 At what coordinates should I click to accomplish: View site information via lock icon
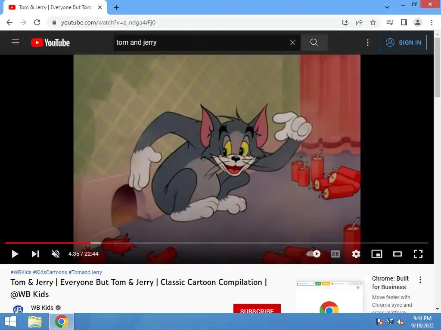pos(54,22)
